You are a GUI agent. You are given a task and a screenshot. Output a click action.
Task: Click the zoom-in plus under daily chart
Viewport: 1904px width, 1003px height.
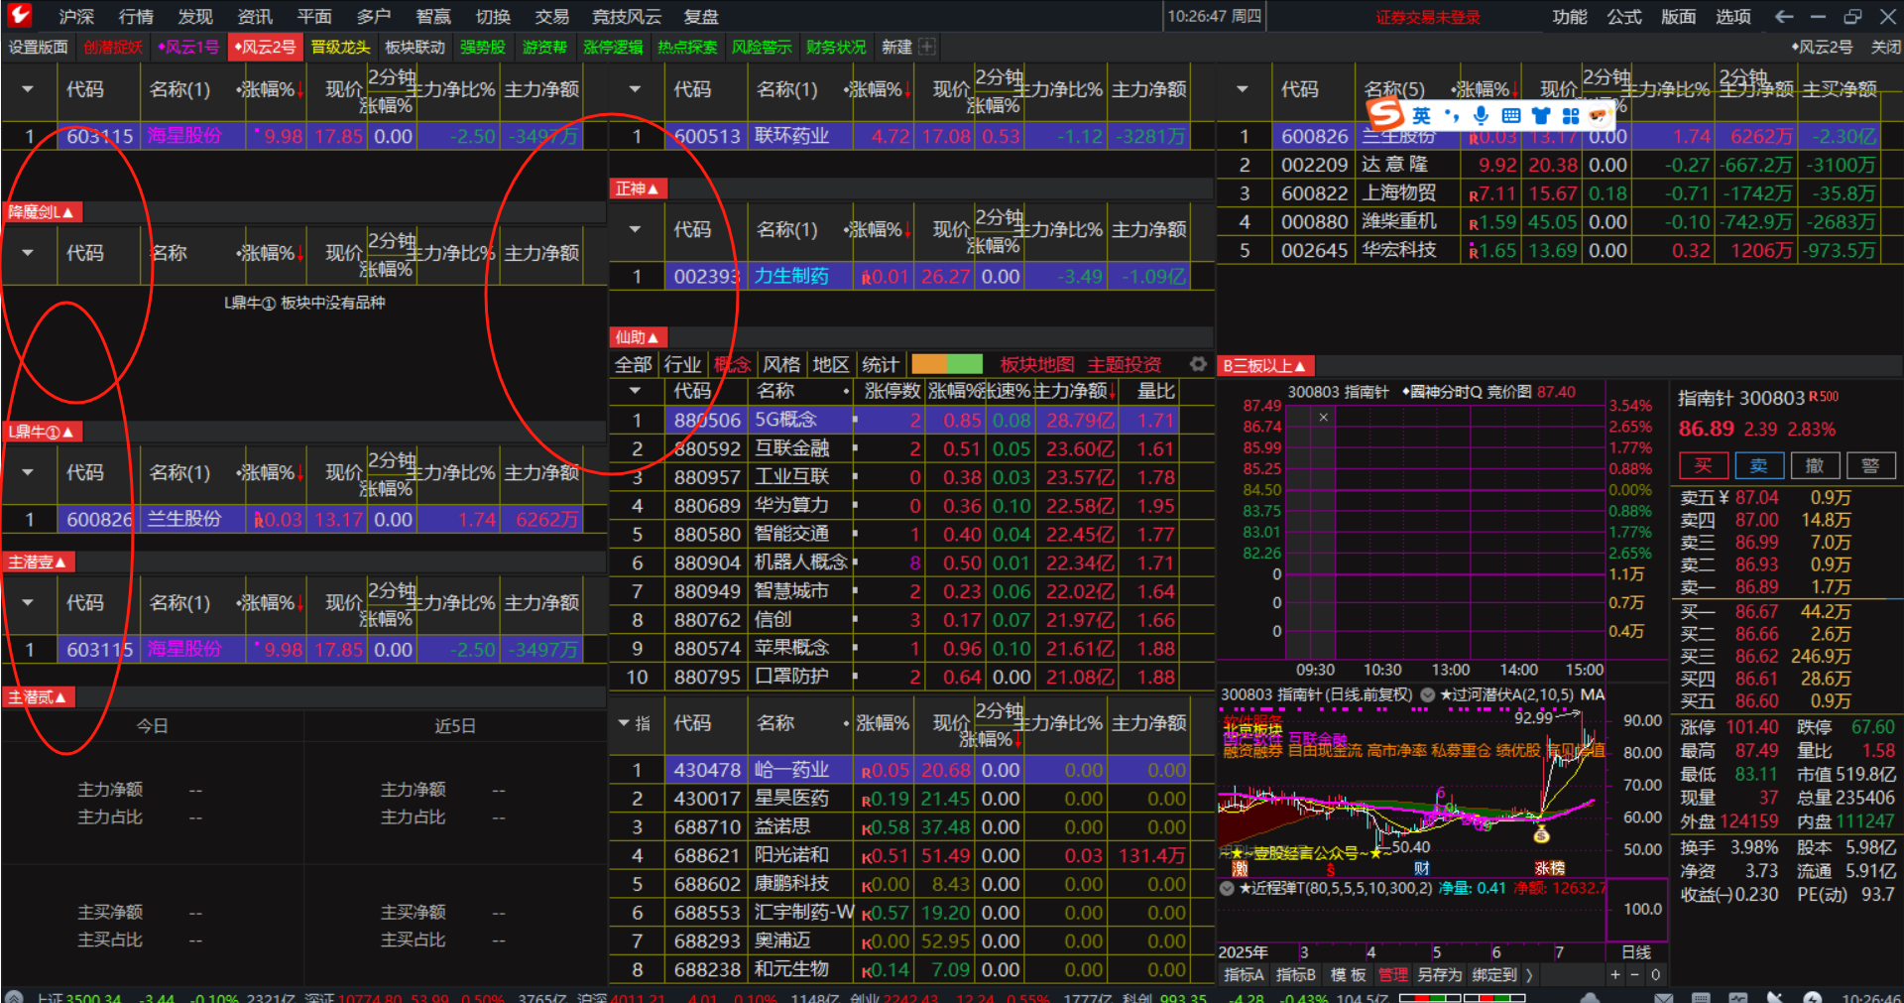[x=1615, y=975]
